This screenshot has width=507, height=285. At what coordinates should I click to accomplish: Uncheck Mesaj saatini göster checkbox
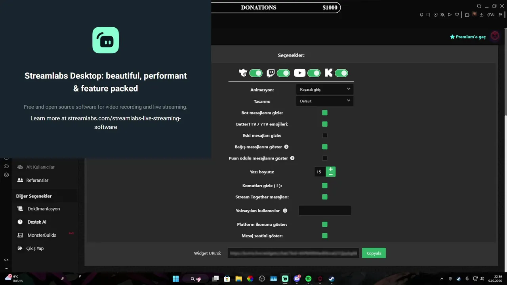325,236
